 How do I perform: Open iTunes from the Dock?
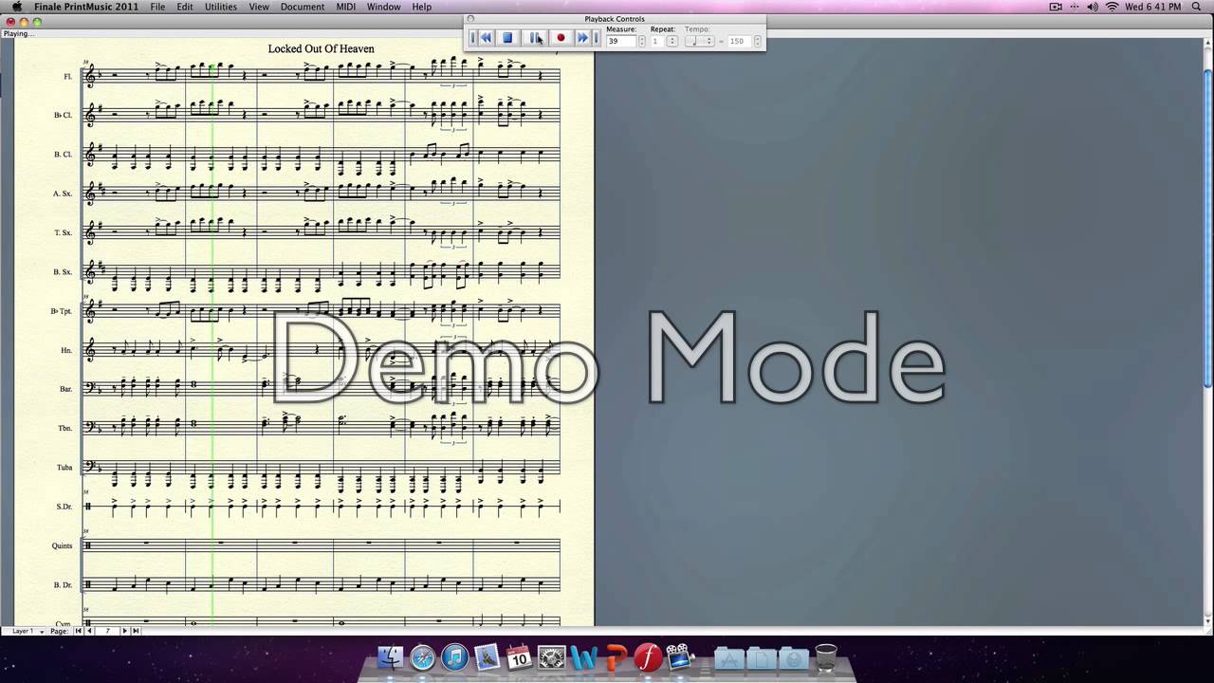[x=455, y=656]
